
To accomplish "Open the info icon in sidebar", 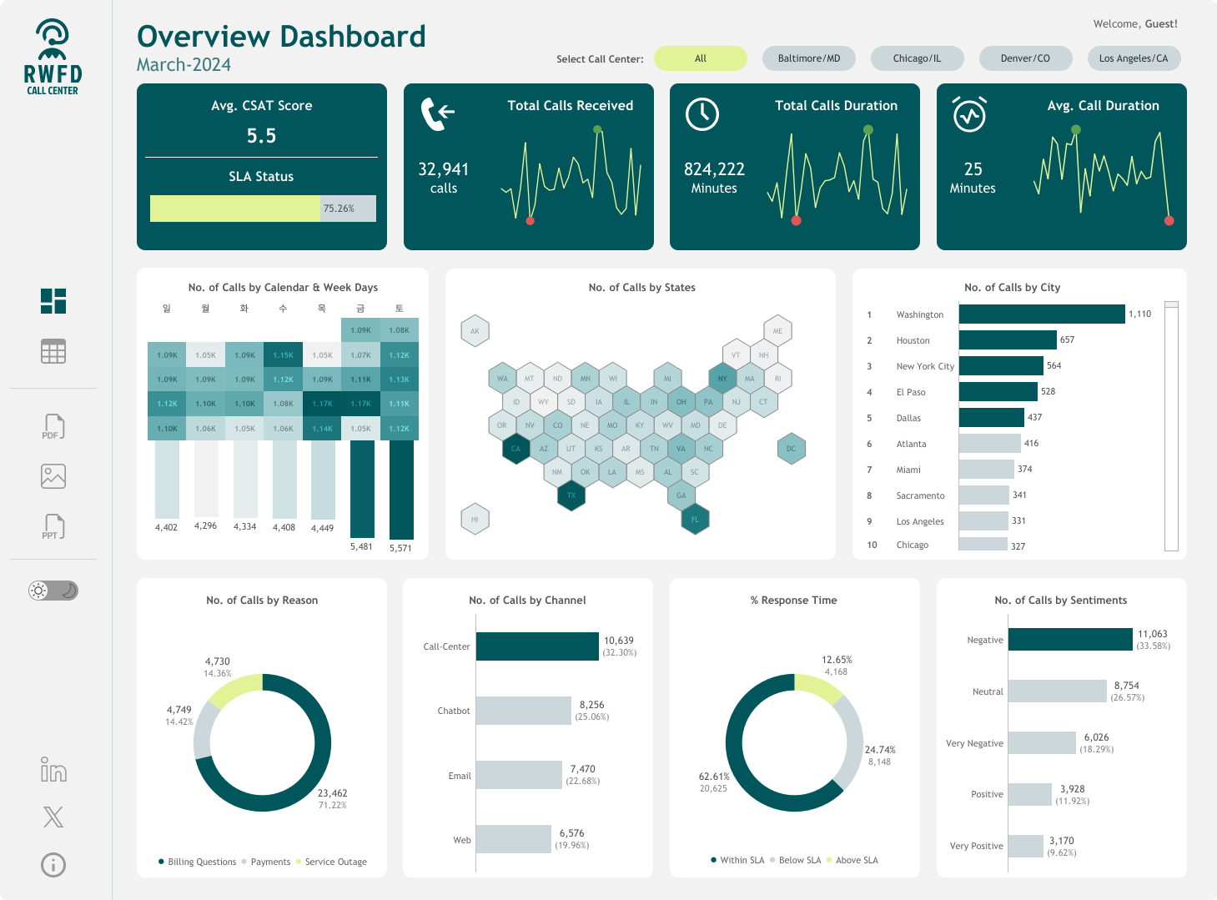I will pyautogui.click(x=53, y=865).
